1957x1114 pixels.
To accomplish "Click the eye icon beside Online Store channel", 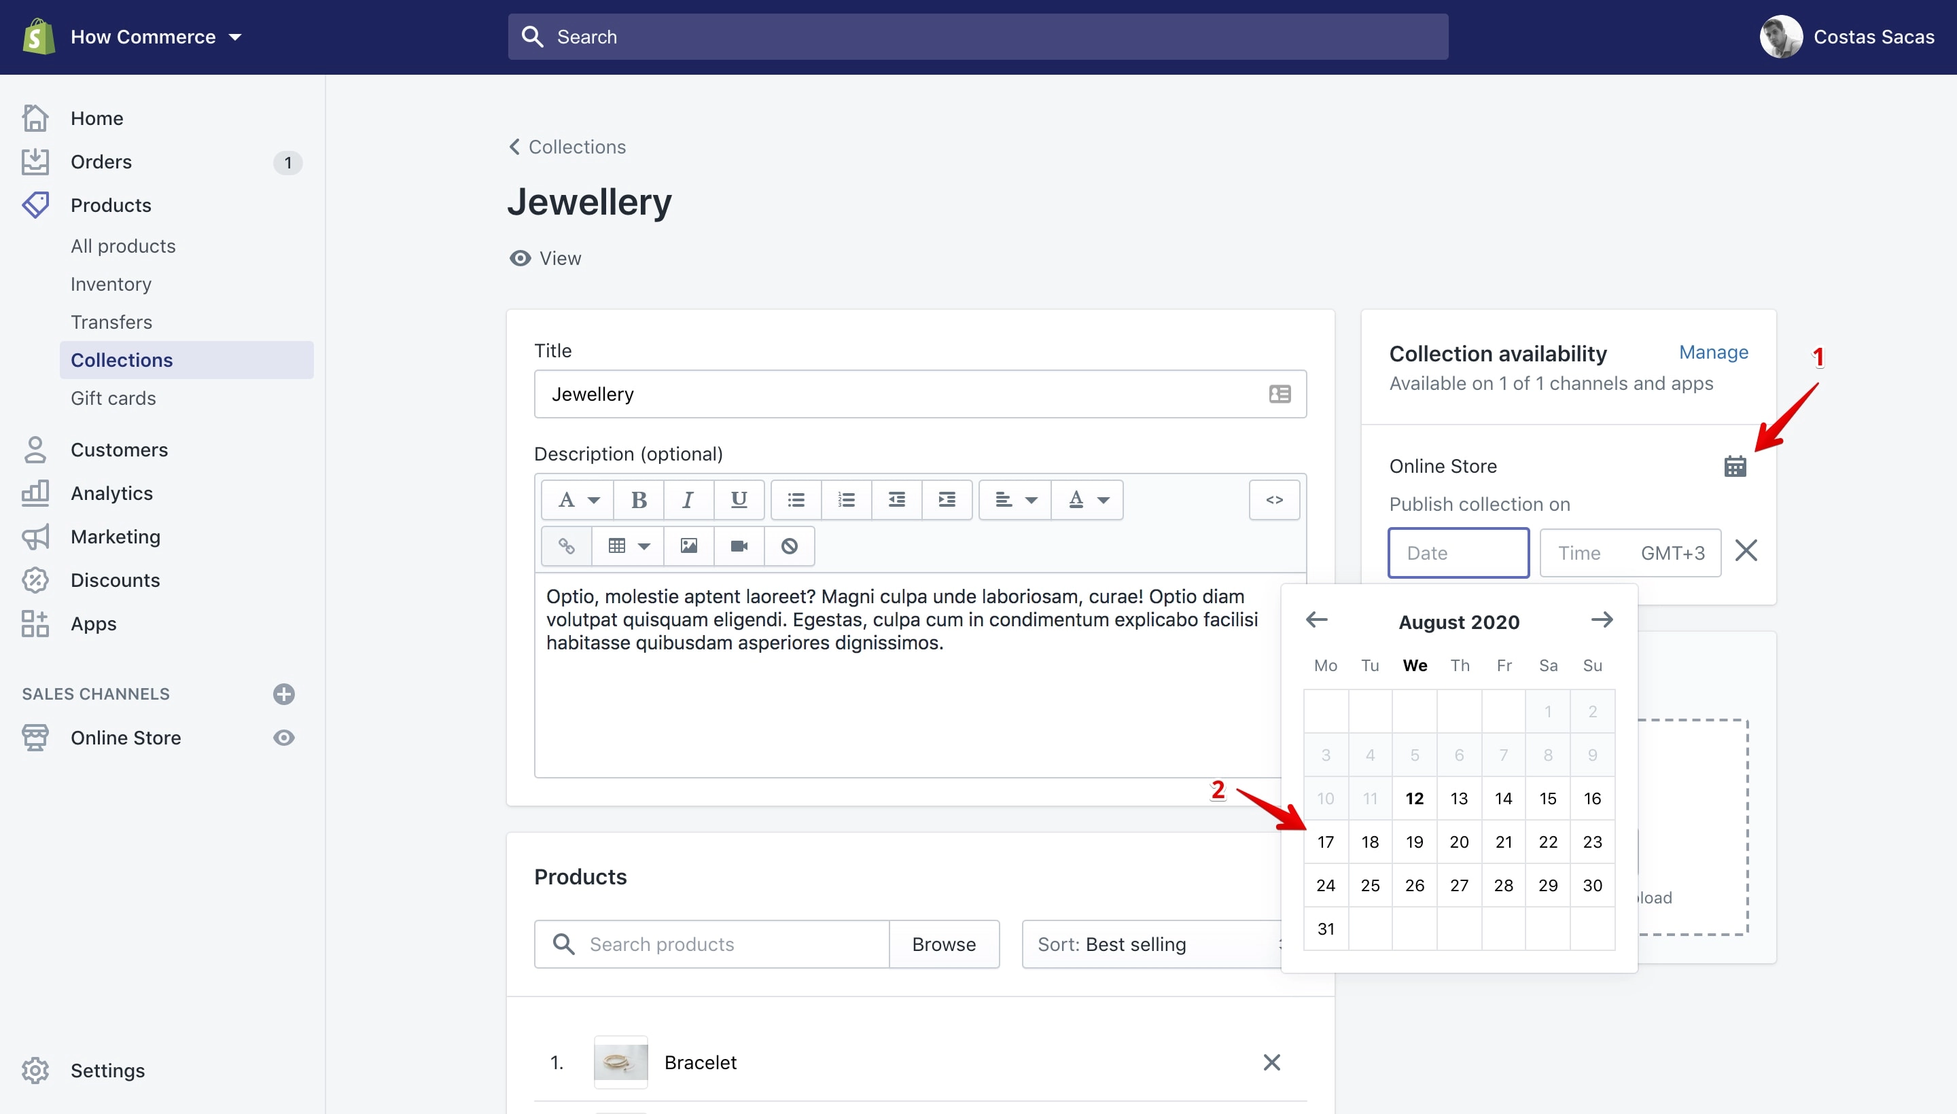I will [x=284, y=738].
